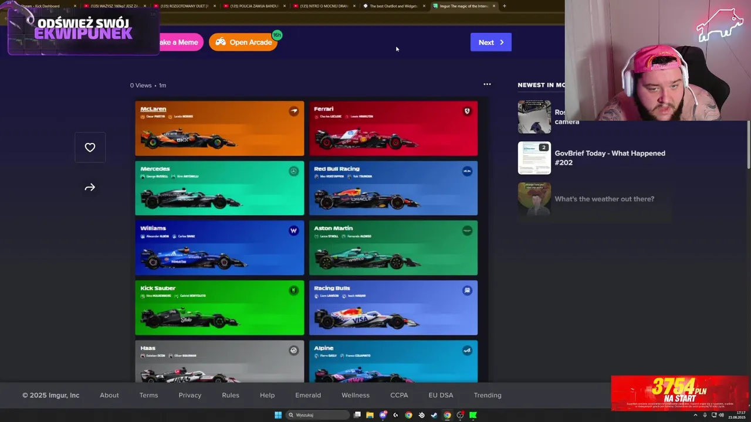The width and height of the screenshot is (751, 422).
Task: Click the heart favorite icon
Action: tap(90, 148)
